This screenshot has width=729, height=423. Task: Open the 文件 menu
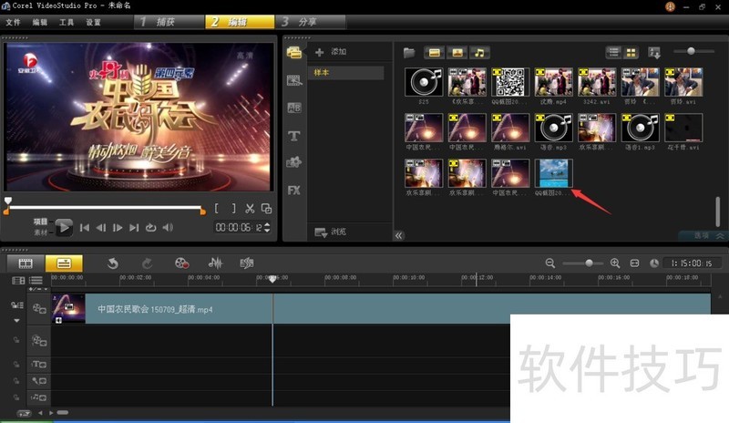[x=13, y=21]
